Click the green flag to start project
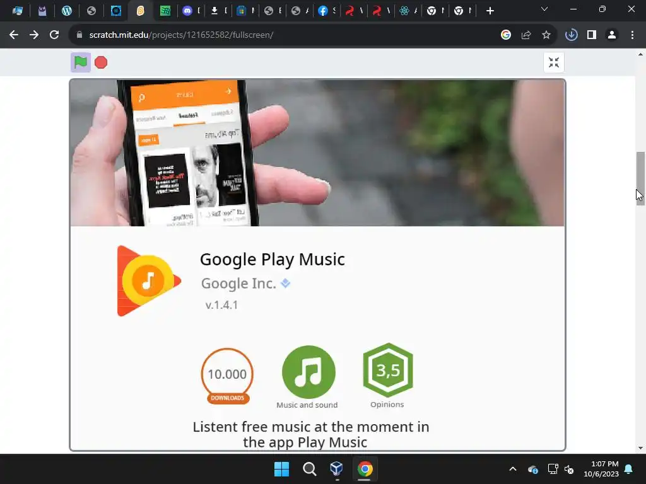Image resolution: width=646 pixels, height=484 pixels. click(80, 62)
